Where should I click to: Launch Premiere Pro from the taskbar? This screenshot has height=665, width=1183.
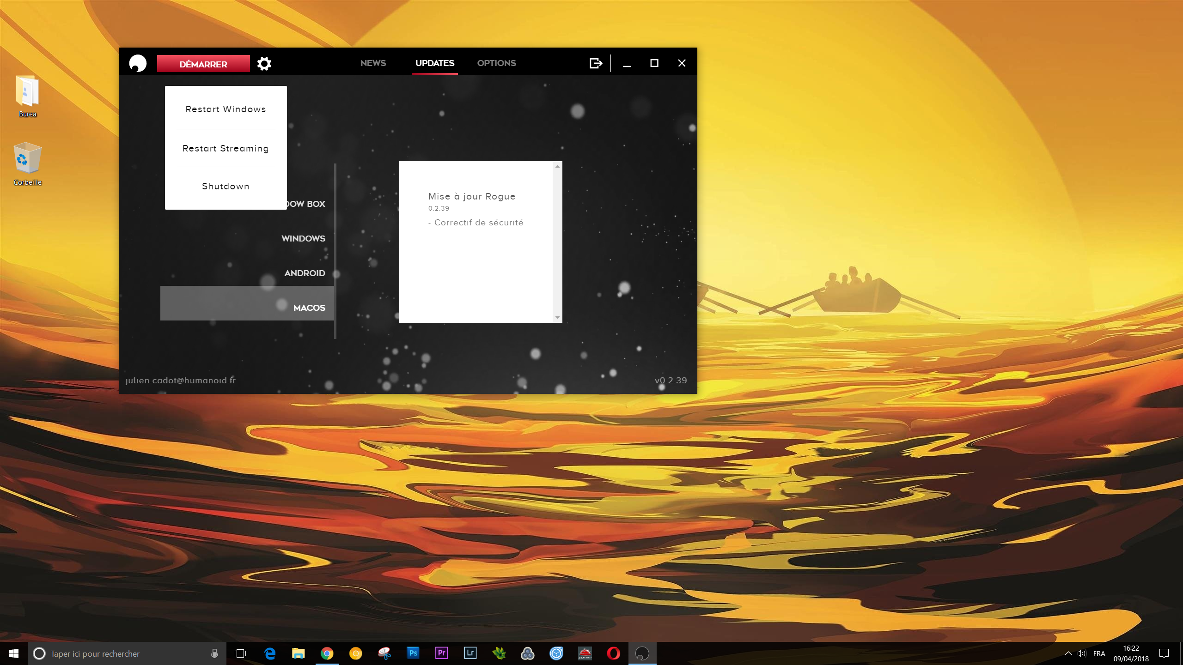click(x=441, y=653)
